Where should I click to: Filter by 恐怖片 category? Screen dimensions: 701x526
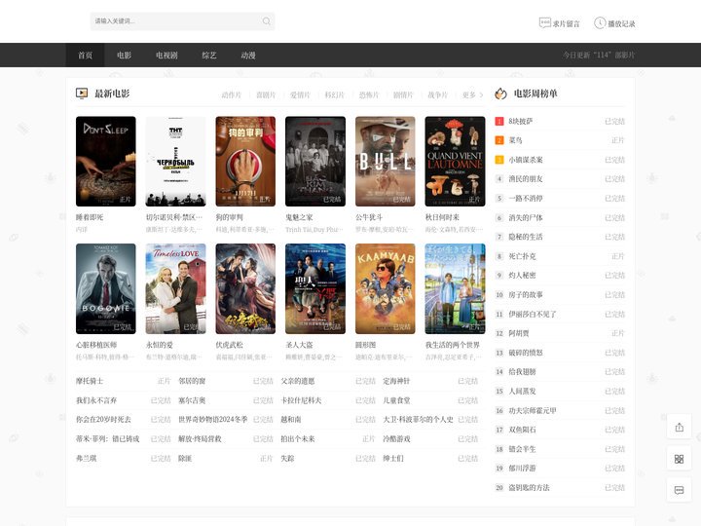point(369,94)
